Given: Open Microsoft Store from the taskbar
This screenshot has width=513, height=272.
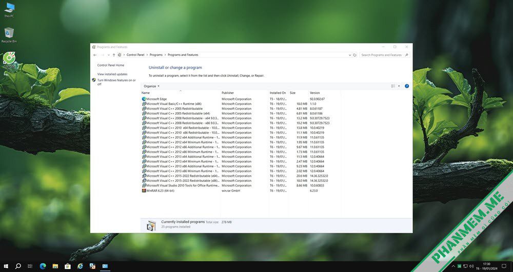Looking at the screenshot, I should [68, 266].
